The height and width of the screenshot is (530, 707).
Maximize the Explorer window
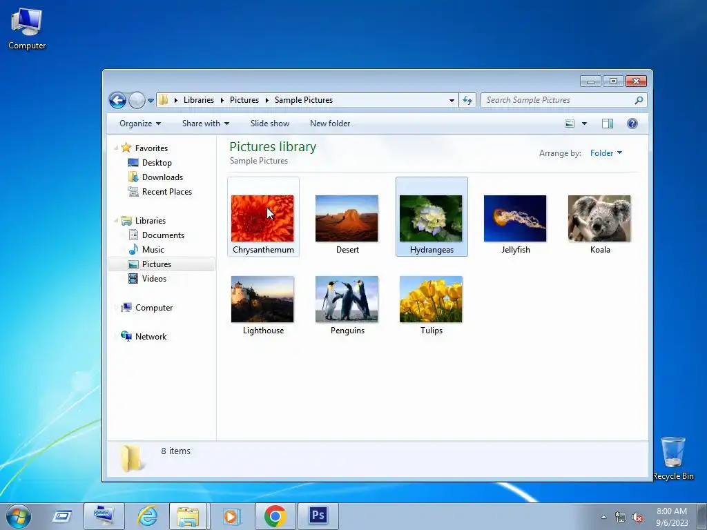point(613,81)
